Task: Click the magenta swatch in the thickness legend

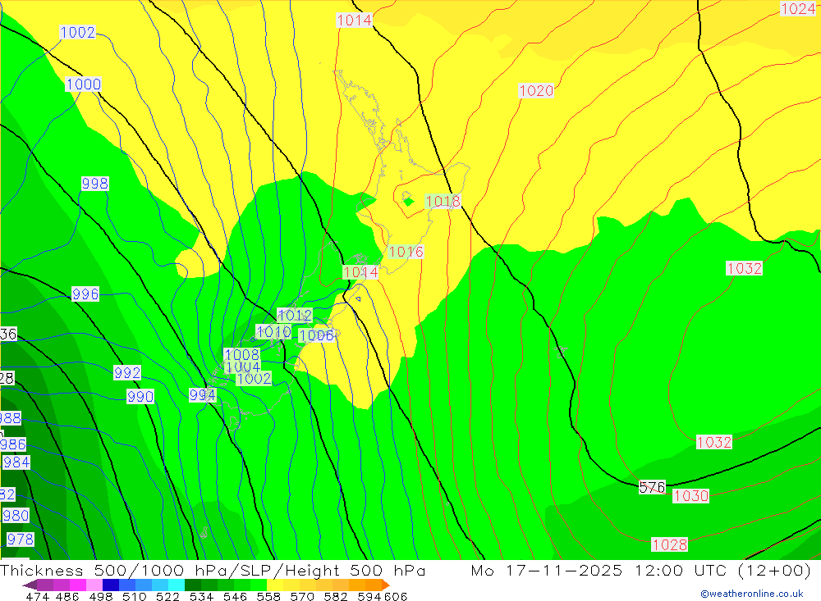Action: coord(77,585)
